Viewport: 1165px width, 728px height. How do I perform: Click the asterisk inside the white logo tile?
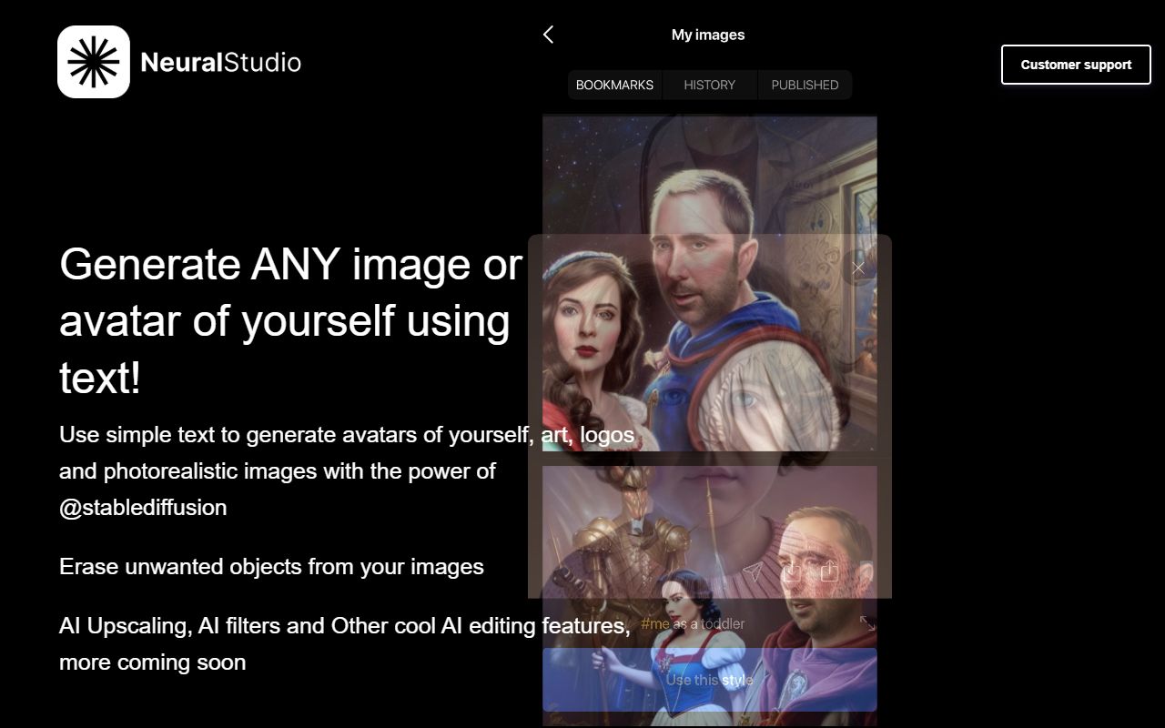pyautogui.click(x=93, y=61)
